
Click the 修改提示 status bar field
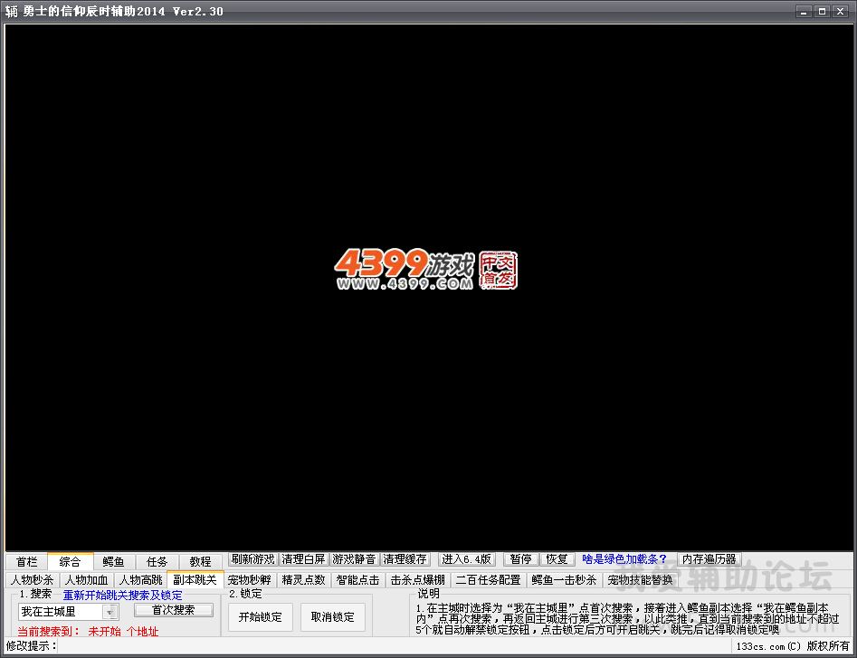394,646
